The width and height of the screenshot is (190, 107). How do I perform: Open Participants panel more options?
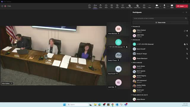click(183, 12)
